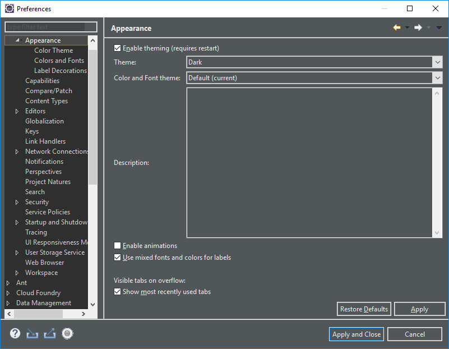Image resolution: width=449 pixels, height=349 pixels.
Task: Click inside the Description text area
Action: click(x=309, y=163)
